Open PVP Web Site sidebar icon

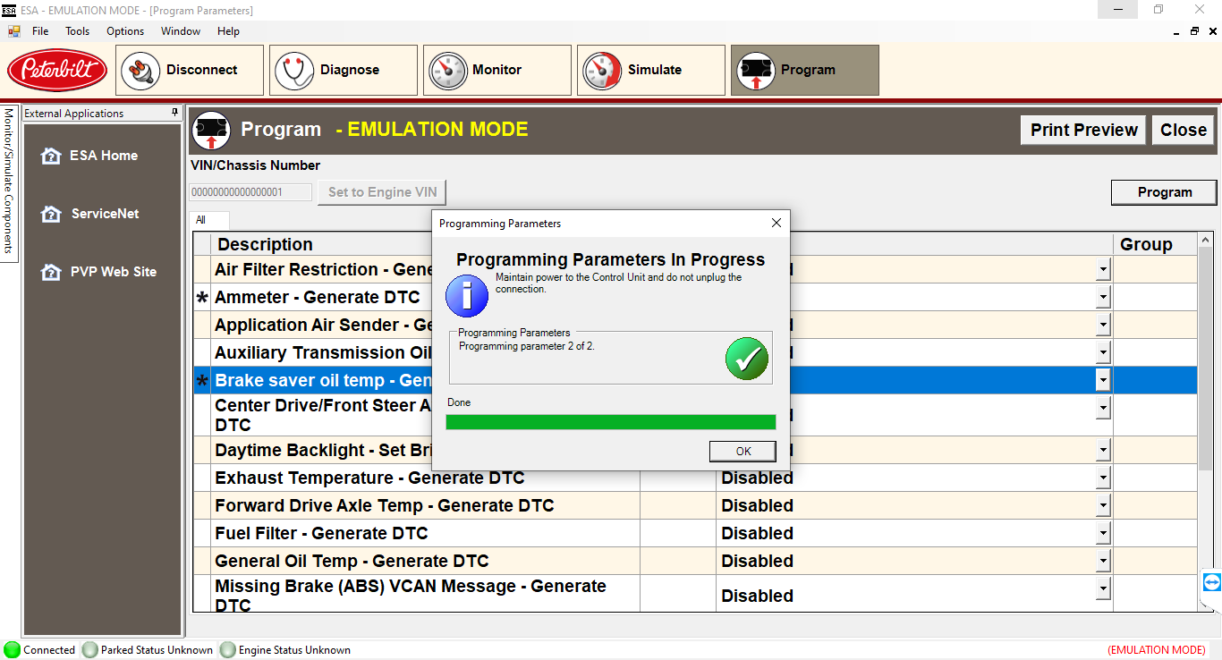[51, 272]
